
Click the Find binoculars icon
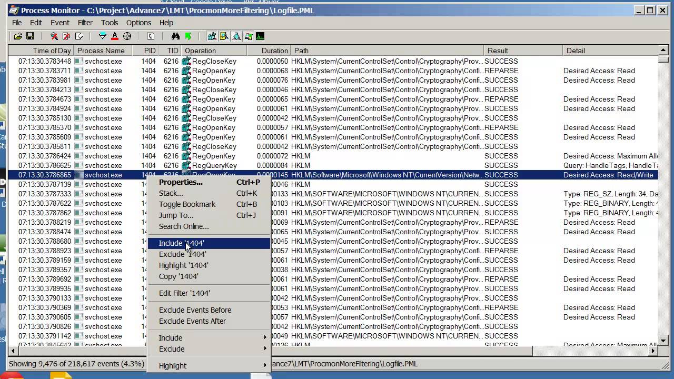[175, 36]
